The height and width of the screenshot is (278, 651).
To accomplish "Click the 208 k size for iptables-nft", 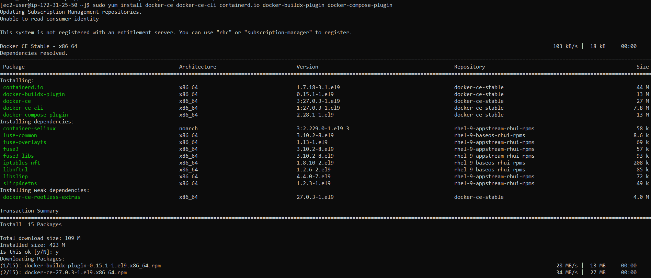I will click(641, 163).
